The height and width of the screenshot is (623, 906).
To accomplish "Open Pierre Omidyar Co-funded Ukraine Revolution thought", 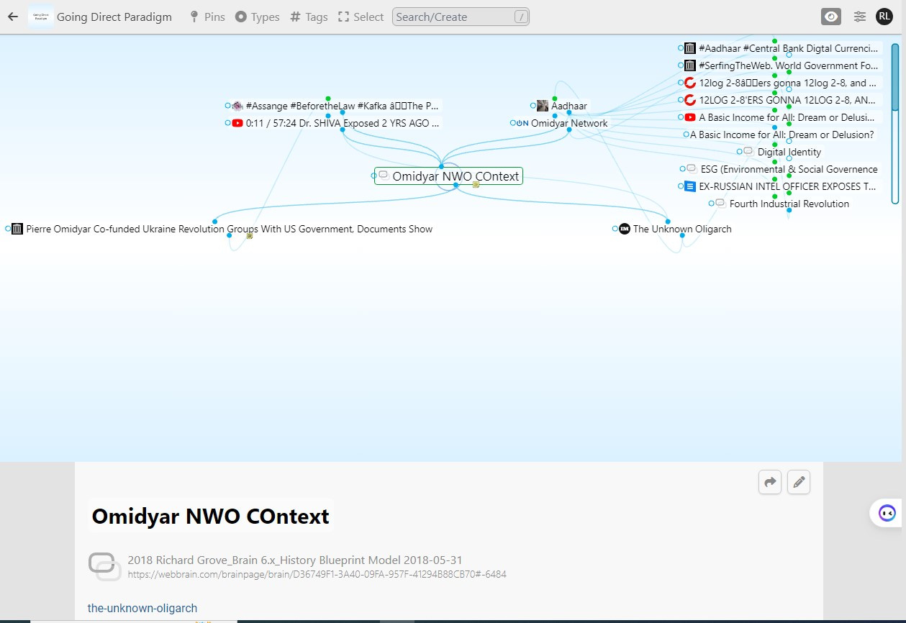I will tap(230, 229).
